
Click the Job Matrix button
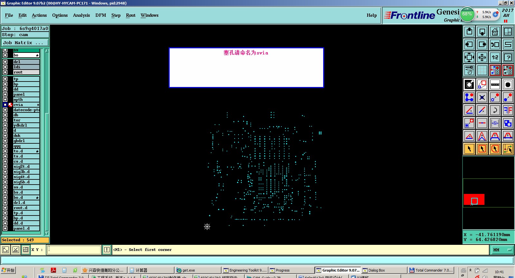(x=25, y=43)
